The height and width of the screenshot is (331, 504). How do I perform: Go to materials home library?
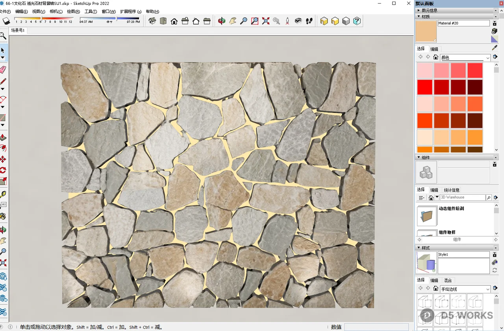tap(435, 57)
